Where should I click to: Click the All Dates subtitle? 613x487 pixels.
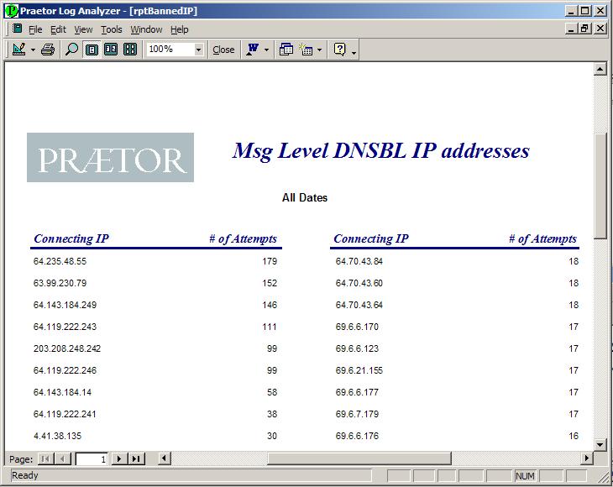[305, 198]
